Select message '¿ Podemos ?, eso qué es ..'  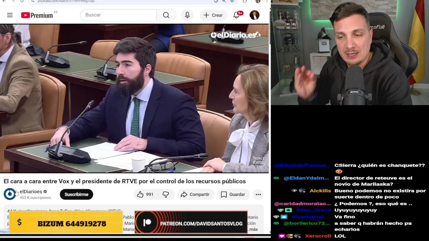pos(373,204)
